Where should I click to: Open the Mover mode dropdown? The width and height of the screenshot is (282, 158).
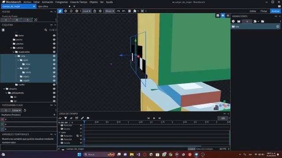(x=110, y=11)
